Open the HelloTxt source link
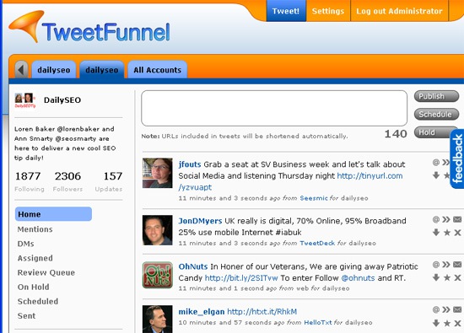 (x=318, y=322)
